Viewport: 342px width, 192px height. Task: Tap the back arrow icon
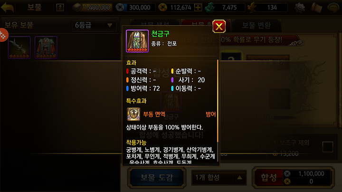[8, 7]
